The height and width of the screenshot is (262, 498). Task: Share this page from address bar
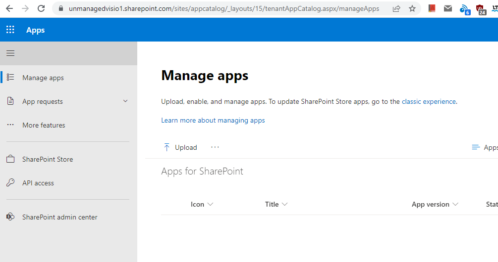[396, 8]
